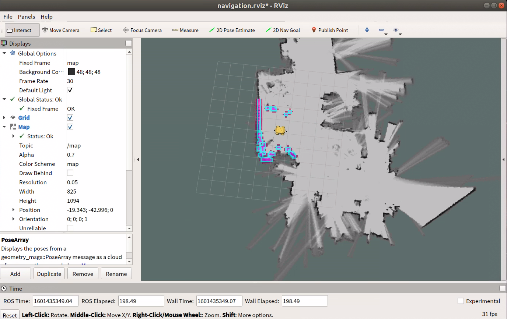
Task: Click the Background Color swatch
Action: pyautogui.click(x=71, y=72)
